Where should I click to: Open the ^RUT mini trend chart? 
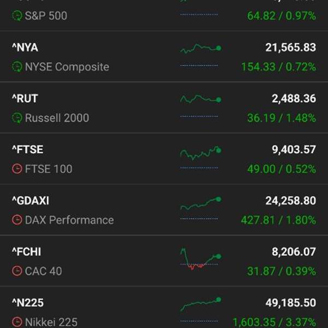pyautogui.click(x=200, y=100)
